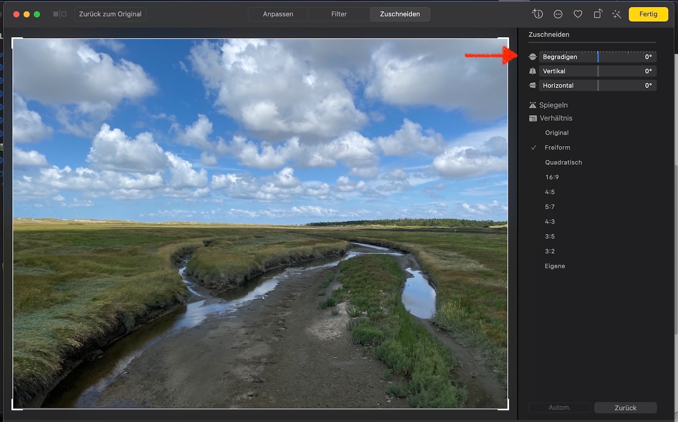Collapse the Verhältnis ratio section
The width and height of the screenshot is (678, 422).
(x=551, y=118)
